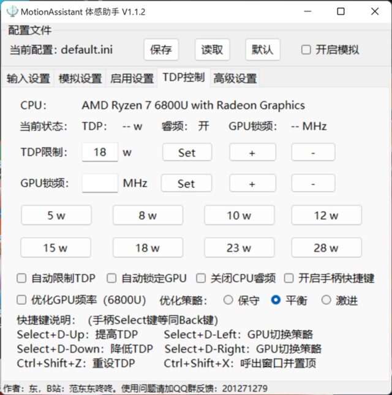Increase TDP limit with plus button
Viewport: 392px width, 395px height.
[x=252, y=152]
